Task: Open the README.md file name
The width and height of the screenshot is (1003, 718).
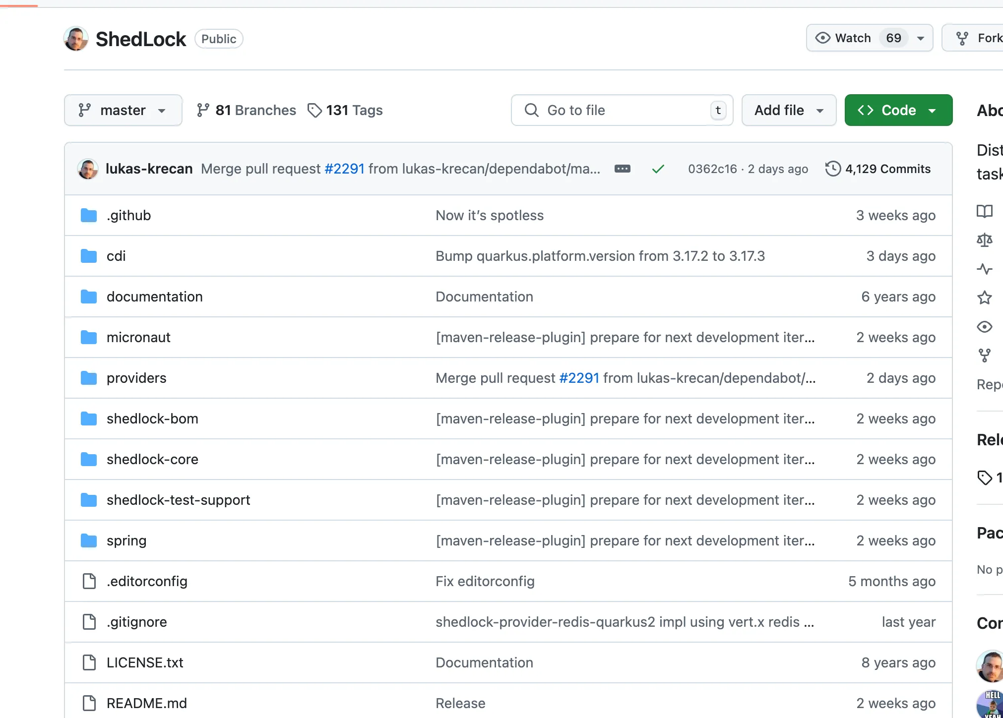Action: tap(147, 703)
